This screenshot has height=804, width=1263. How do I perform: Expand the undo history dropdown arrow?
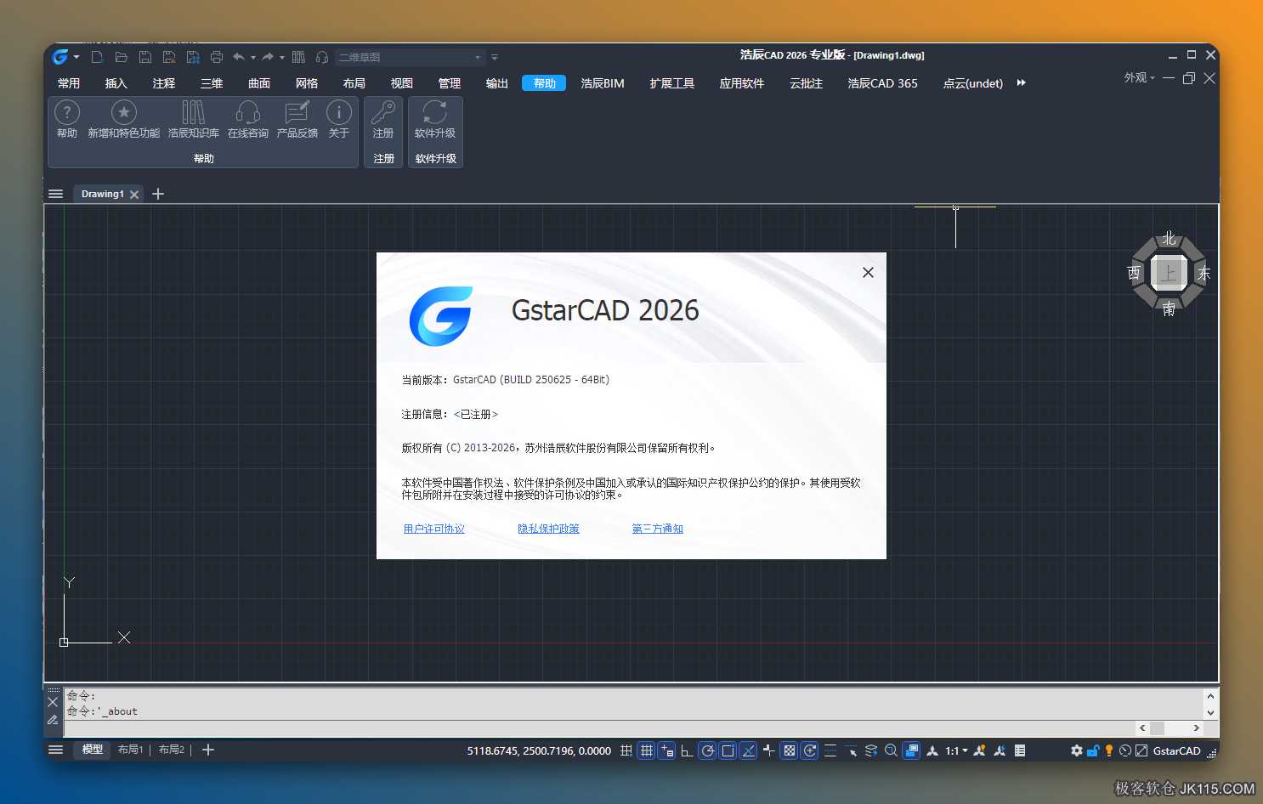click(253, 58)
